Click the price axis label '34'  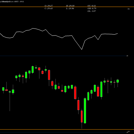(x=128, y=9)
